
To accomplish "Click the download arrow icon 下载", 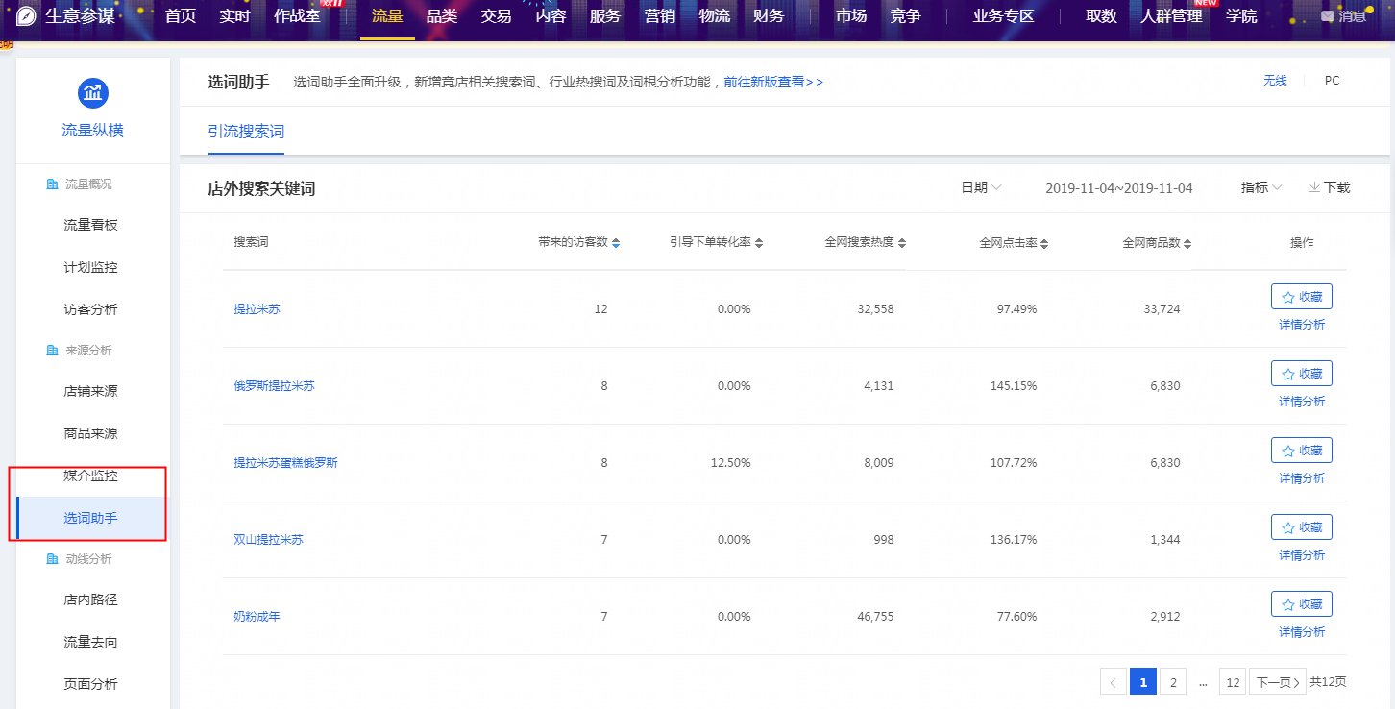I will click(1314, 187).
